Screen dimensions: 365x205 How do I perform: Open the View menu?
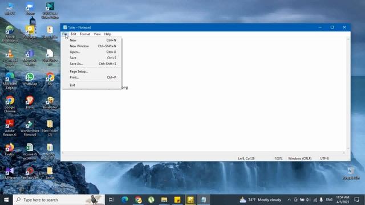(x=97, y=34)
